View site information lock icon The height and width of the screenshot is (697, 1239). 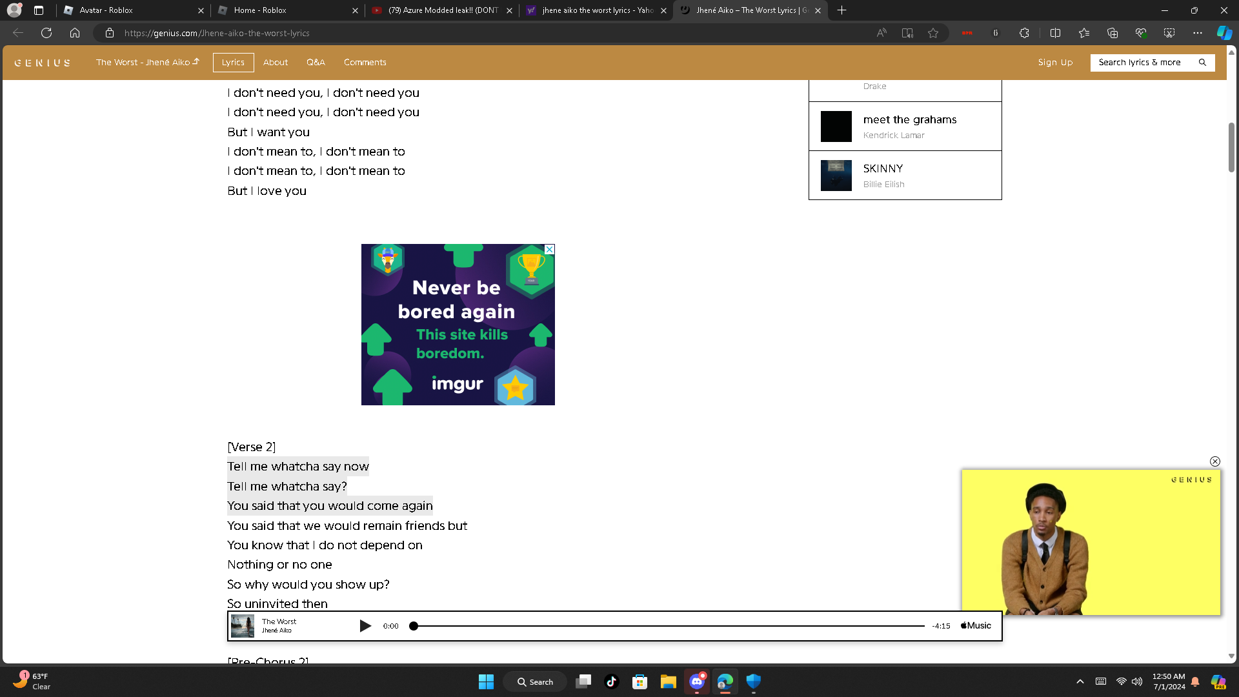coord(110,33)
